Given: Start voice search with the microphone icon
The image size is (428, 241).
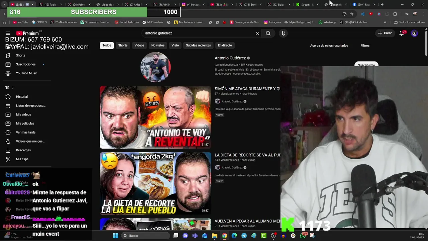Looking at the screenshot, I should pos(283,33).
